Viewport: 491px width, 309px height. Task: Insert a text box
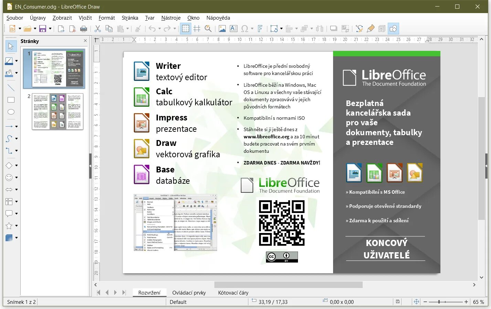click(x=234, y=29)
